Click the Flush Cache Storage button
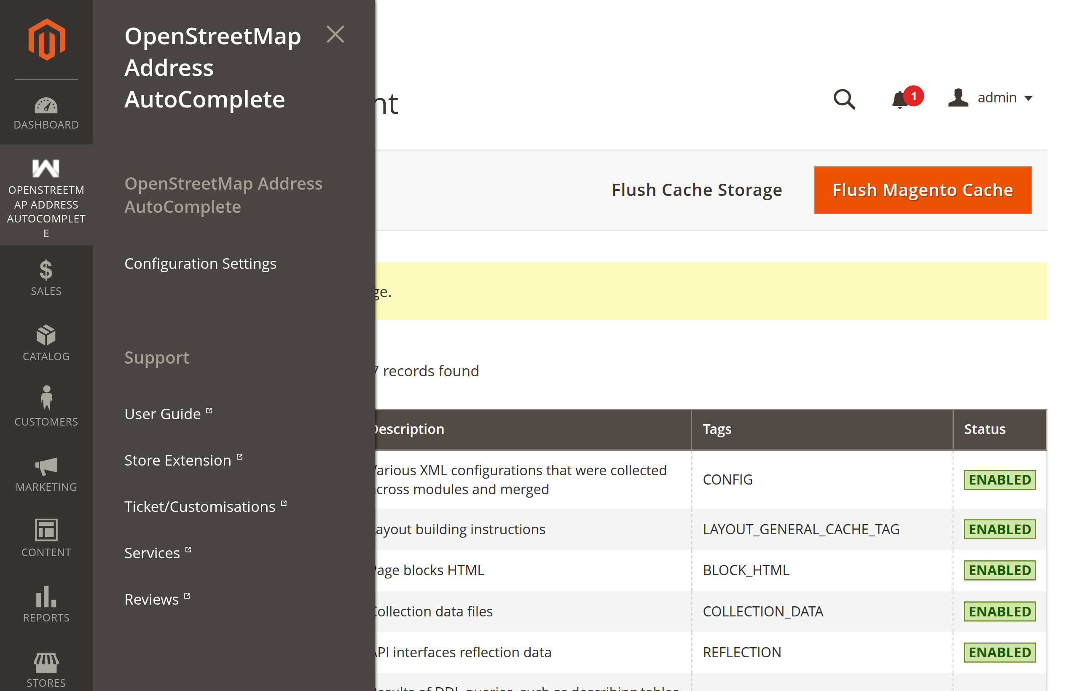1079x691 pixels. [x=697, y=190]
